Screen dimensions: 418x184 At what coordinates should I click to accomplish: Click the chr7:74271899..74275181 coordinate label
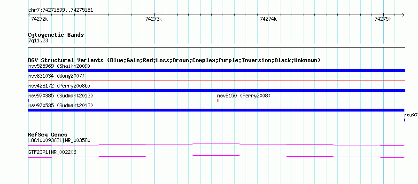tap(61, 10)
